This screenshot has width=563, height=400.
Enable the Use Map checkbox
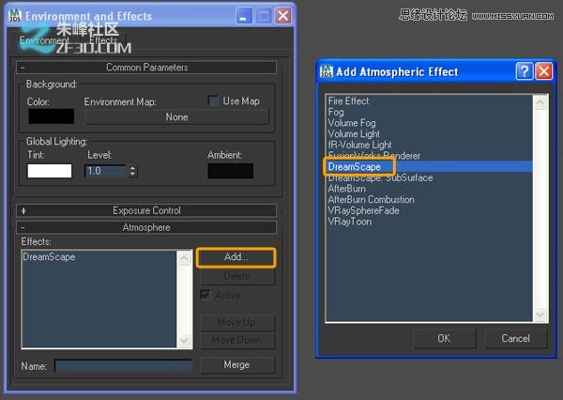click(214, 100)
